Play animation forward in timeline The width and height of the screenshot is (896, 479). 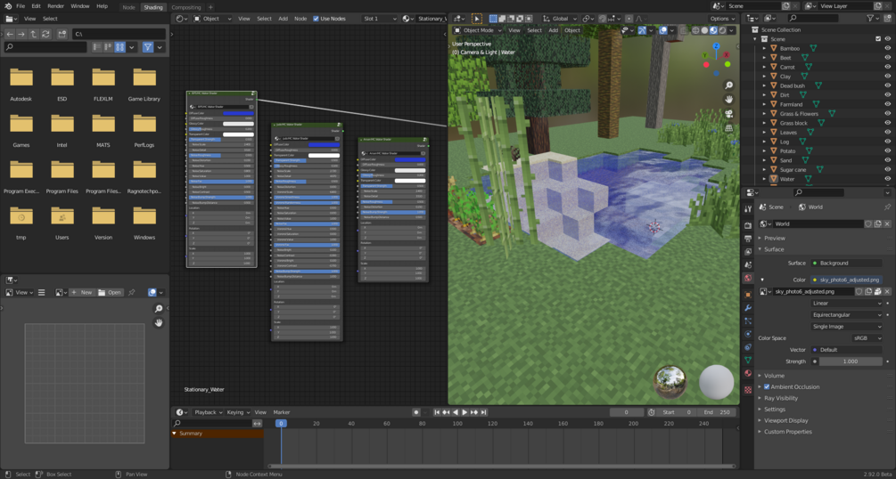[464, 412]
